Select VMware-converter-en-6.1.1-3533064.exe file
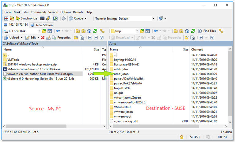236x143 pixels. (34, 69)
